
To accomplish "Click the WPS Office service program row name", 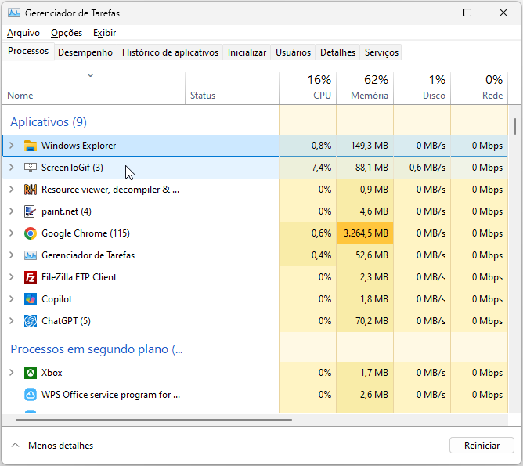I will tap(110, 395).
